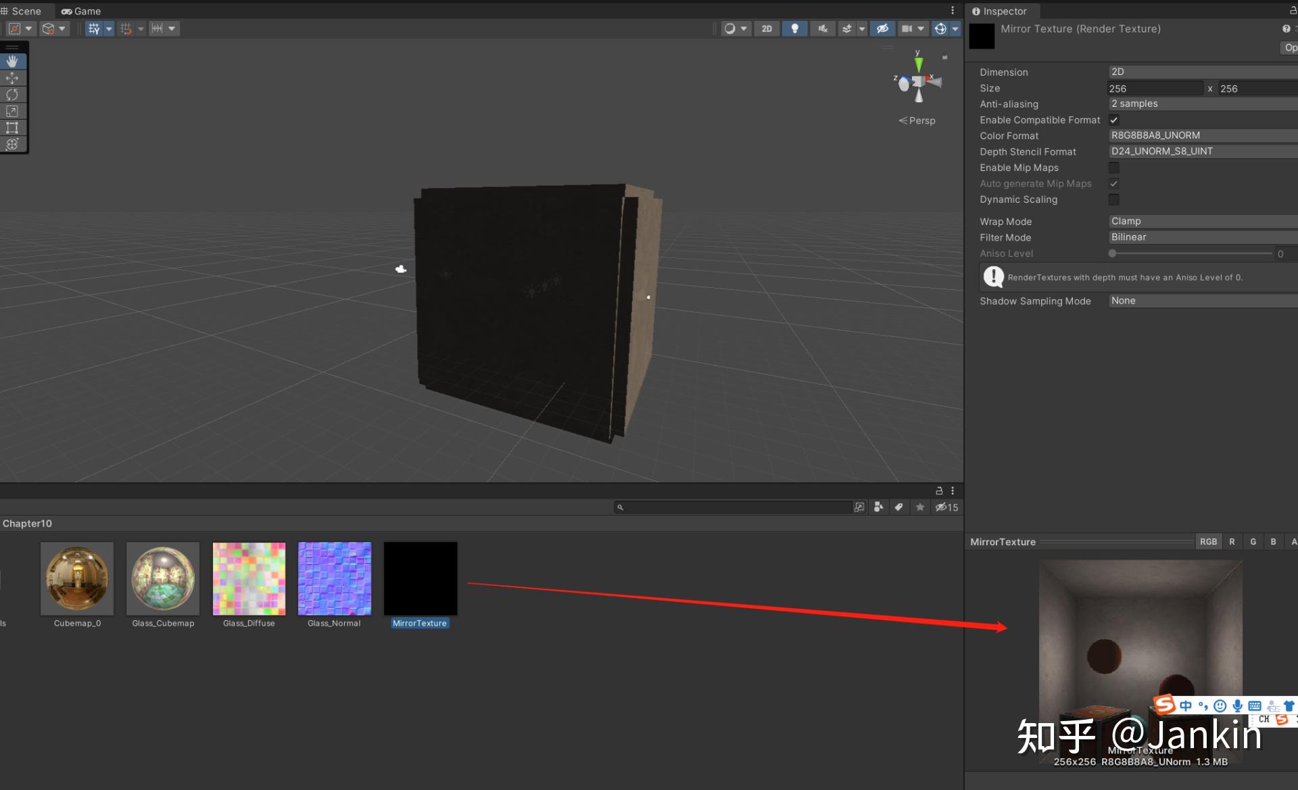Toggle 2D view mode

pos(767,28)
